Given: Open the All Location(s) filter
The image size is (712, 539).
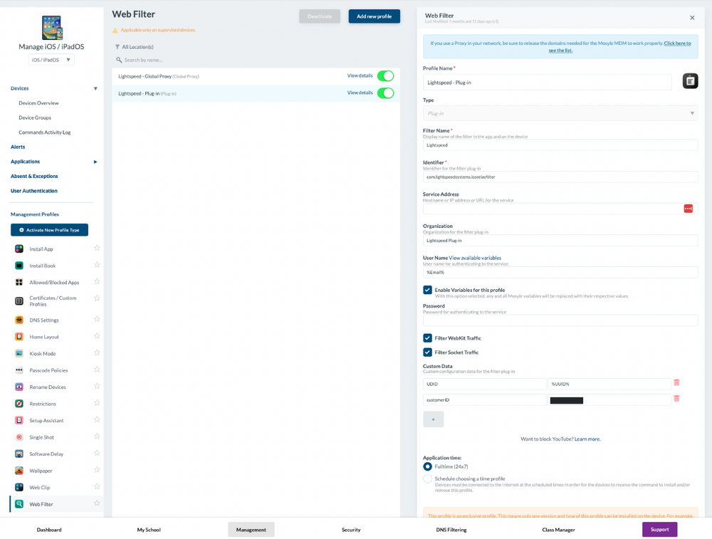Looking at the screenshot, I should pos(135,47).
